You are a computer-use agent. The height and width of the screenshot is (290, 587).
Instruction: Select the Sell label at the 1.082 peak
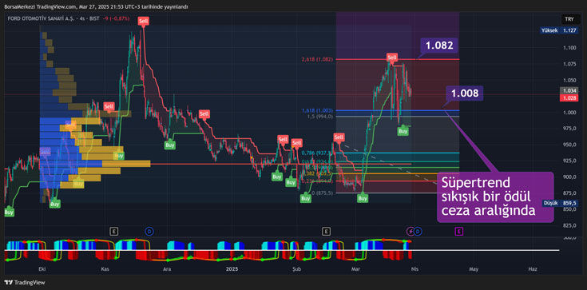pyautogui.click(x=392, y=58)
